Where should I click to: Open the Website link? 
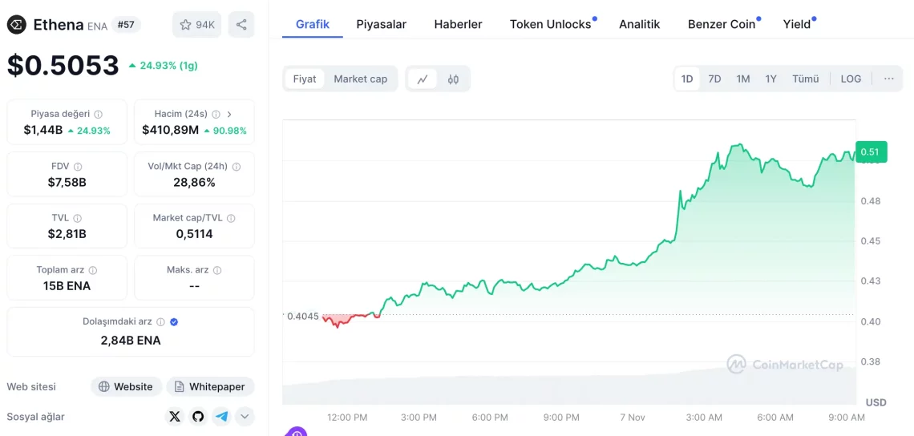[127, 386]
